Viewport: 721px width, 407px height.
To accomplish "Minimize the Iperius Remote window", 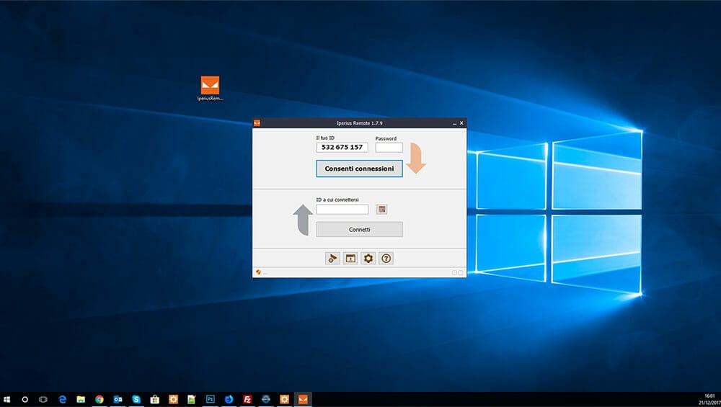I will [x=454, y=123].
